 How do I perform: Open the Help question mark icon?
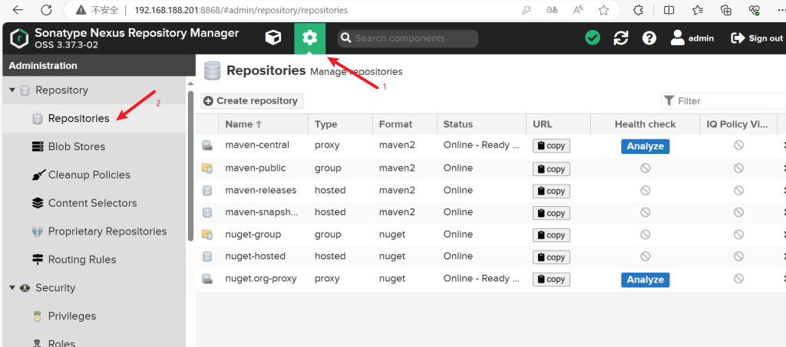649,38
